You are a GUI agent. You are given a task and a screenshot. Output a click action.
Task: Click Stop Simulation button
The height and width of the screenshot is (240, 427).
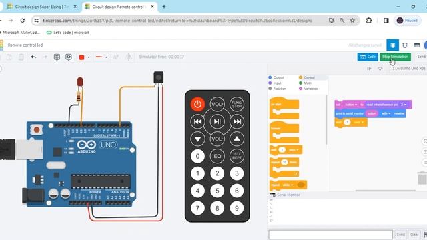coord(395,57)
